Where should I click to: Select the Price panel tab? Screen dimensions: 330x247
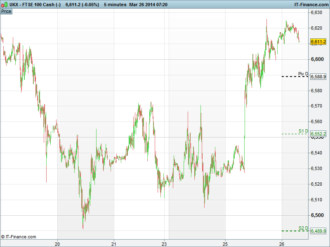(6, 11)
